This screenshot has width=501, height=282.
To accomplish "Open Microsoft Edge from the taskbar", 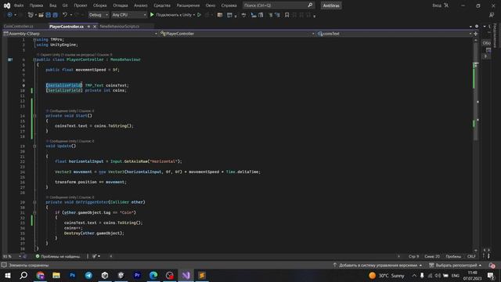I will (x=153, y=275).
